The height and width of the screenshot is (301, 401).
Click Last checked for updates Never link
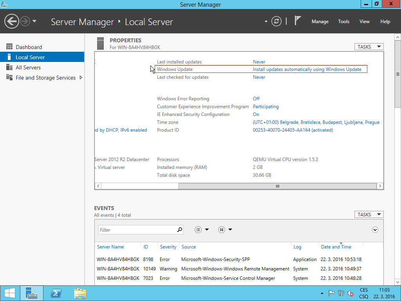tap(259, 77)
